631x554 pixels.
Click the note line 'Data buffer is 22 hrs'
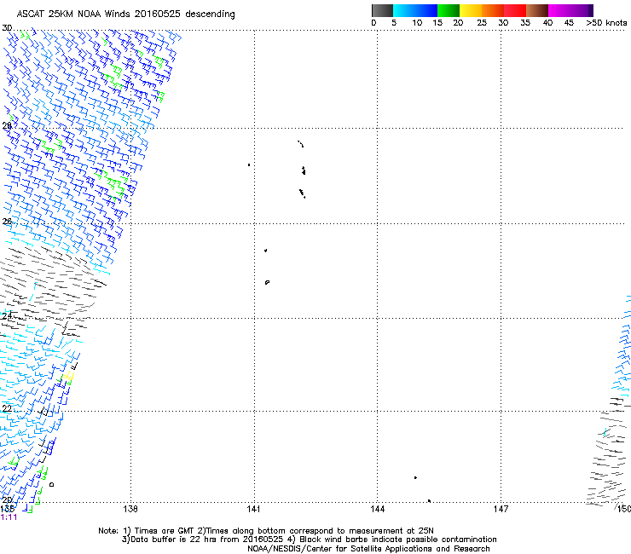pos(309,540)
